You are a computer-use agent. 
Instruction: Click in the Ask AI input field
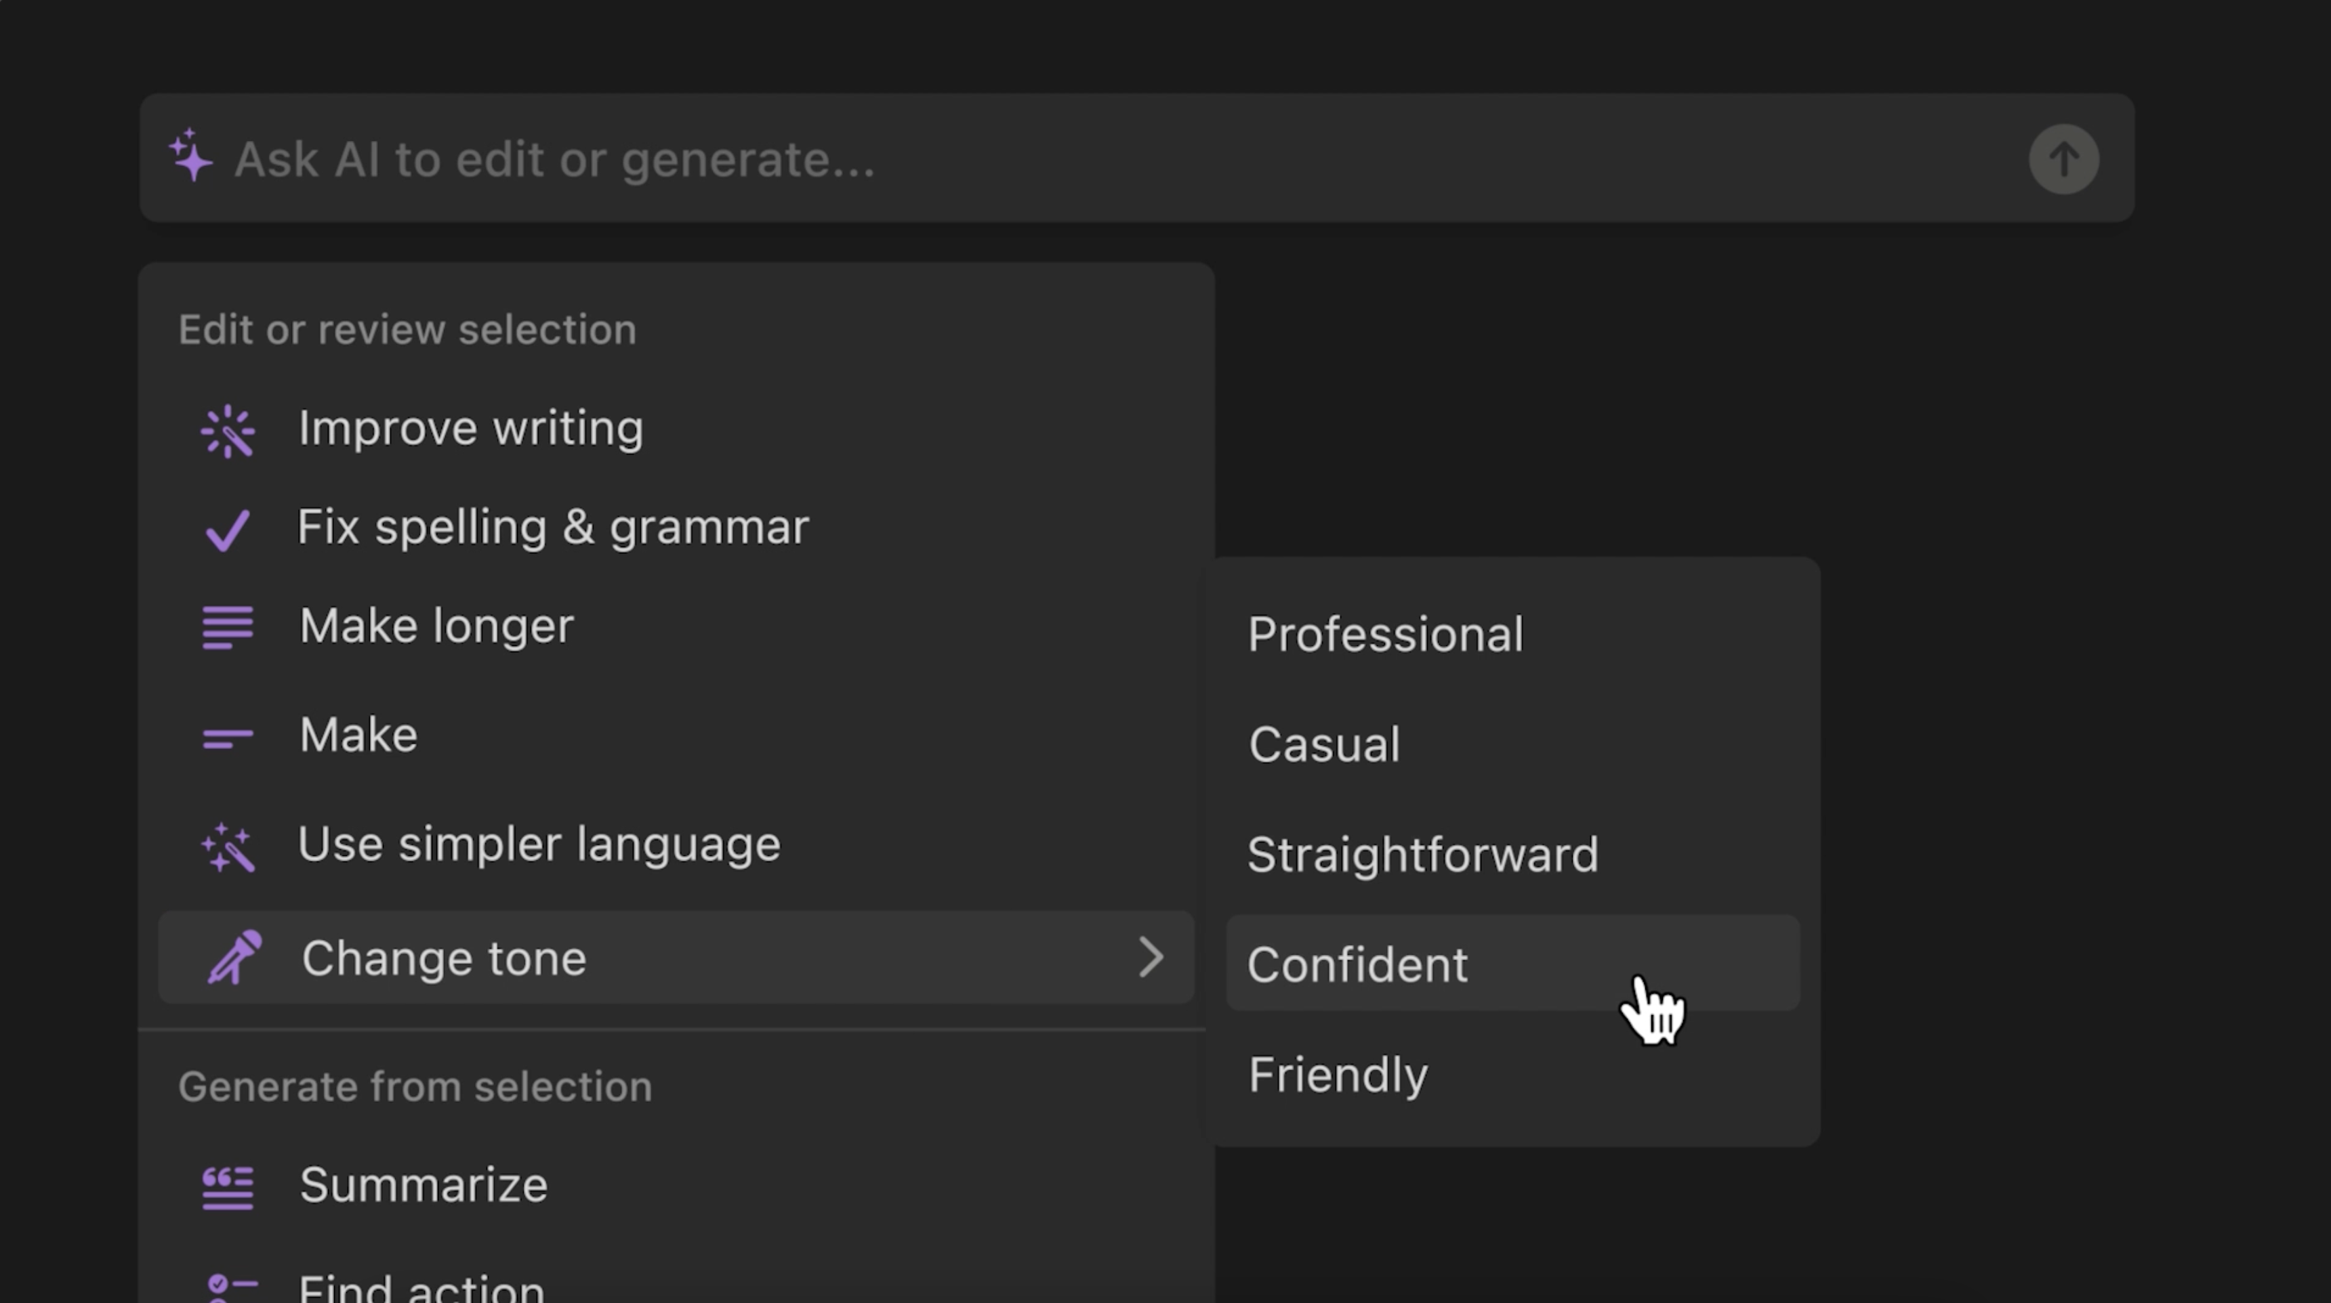coord(1086,159)
